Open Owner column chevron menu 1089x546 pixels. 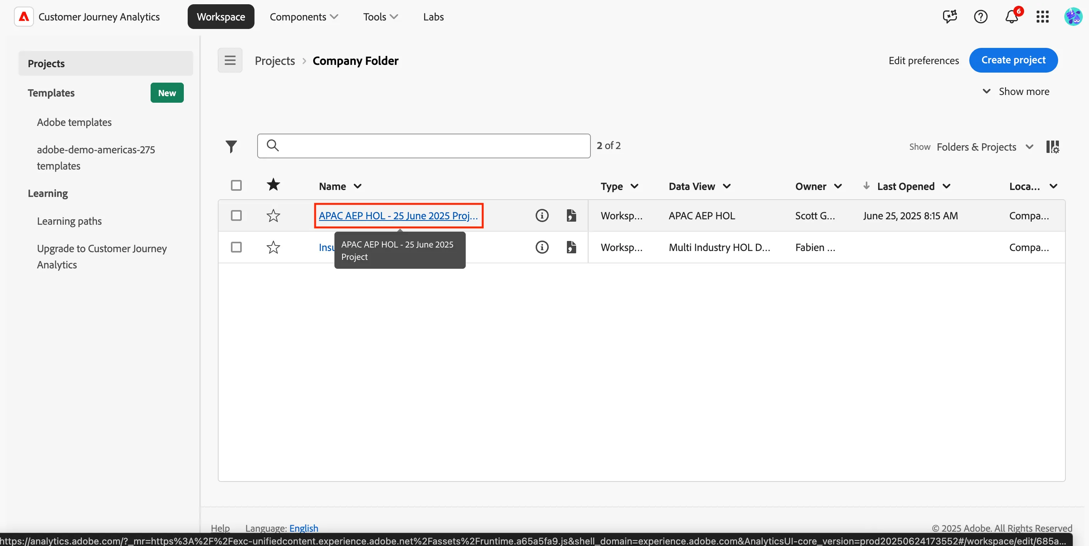tap(838, 187)
